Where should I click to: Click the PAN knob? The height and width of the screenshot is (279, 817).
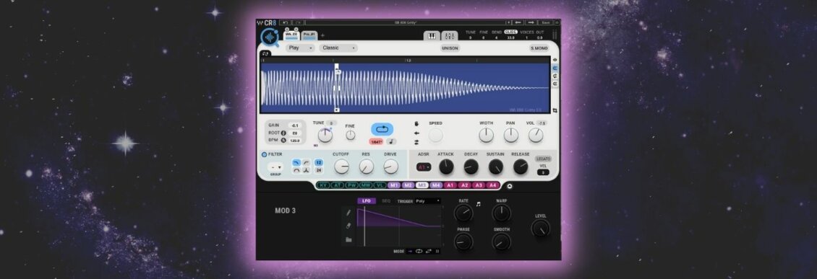[x=510, y=136]
